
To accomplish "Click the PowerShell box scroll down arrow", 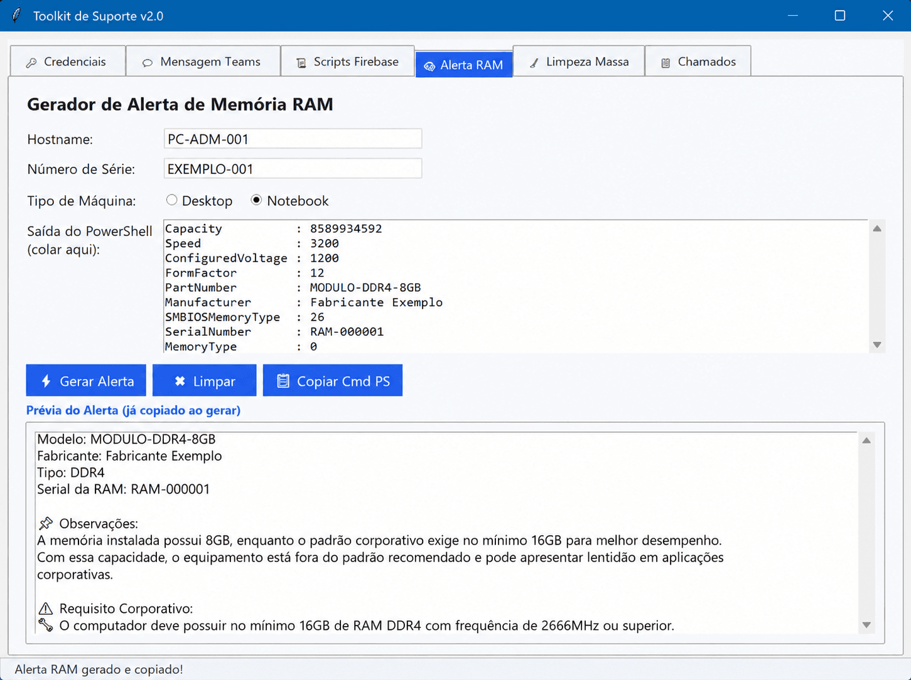I will click(877, 345).
